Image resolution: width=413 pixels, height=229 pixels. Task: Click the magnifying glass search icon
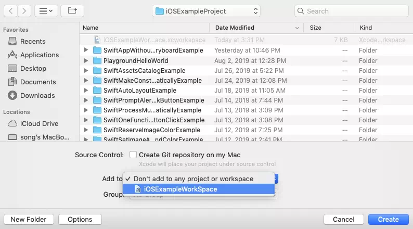coord(300,11)
